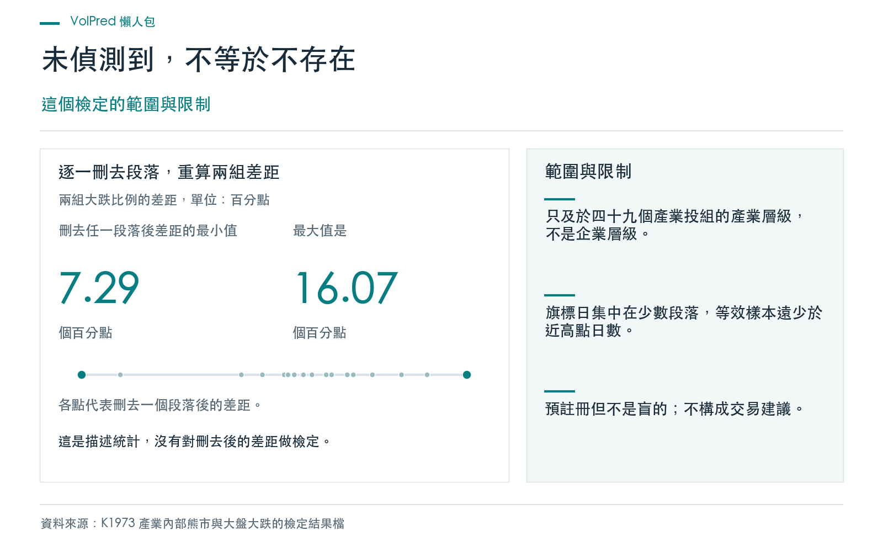Screen dimensions: 883x552
Task: Click the VolPred 懶人包 label
Action: point(113,22)
